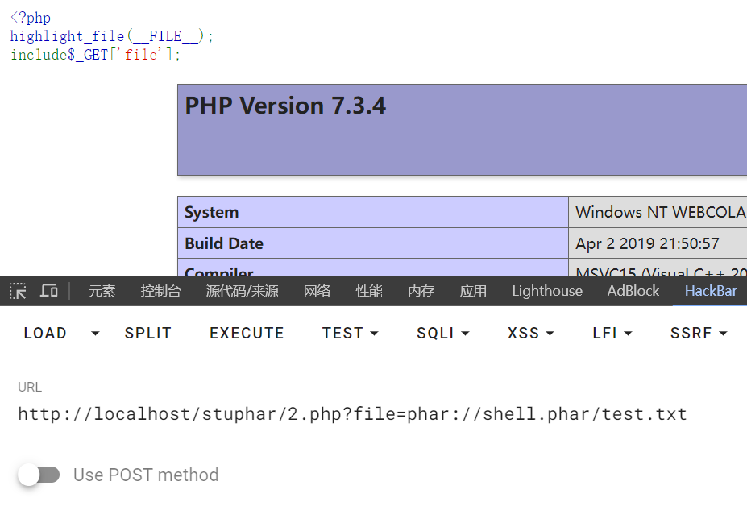The height and width of the screenshot is (523, 747).
Task: Expand the SSRF dropdown
Action: click(698, 333)
